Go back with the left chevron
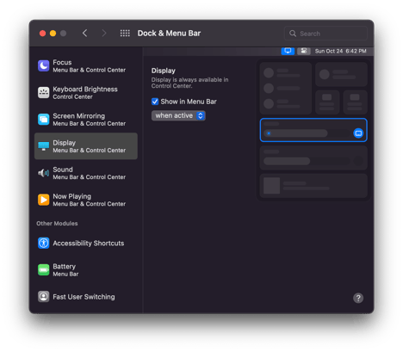 (84, 34)
